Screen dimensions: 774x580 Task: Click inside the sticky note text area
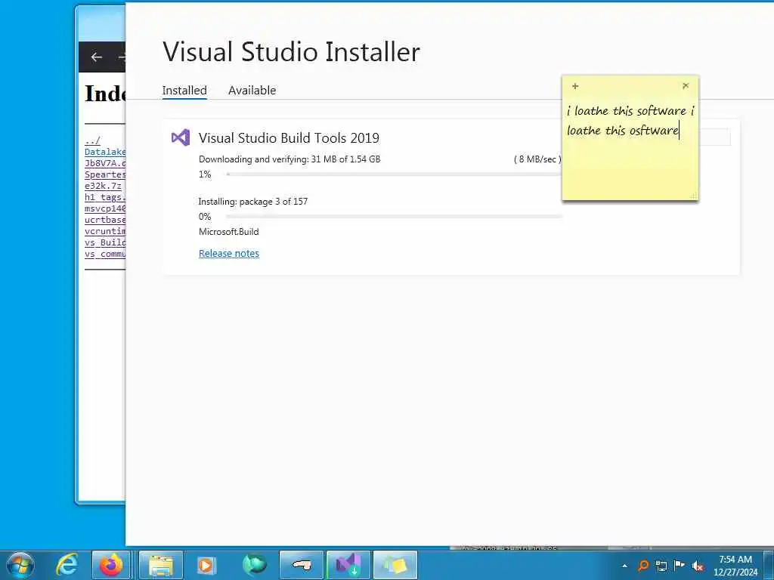pos(630,148)
